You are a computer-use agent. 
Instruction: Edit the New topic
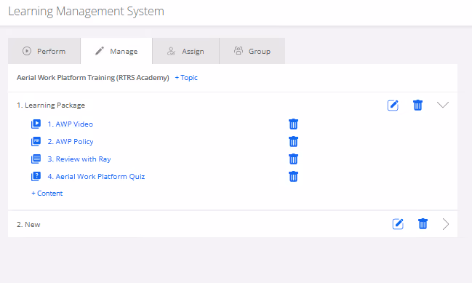(x=398, y=224)
